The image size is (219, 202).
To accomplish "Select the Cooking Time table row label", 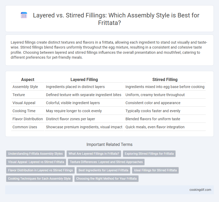I will [24, 111].
